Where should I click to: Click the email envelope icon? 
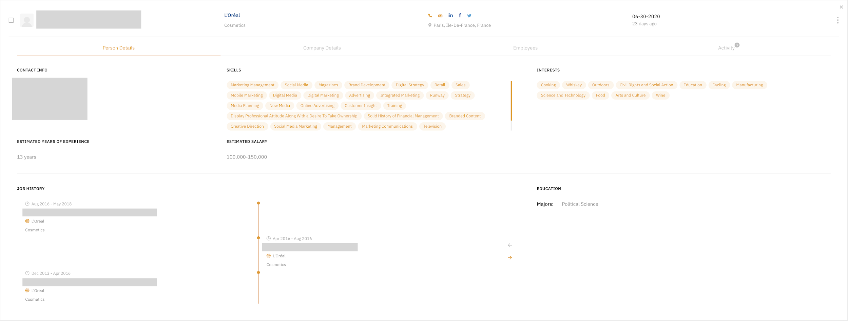pyautogui.click(x=440, y=16)
